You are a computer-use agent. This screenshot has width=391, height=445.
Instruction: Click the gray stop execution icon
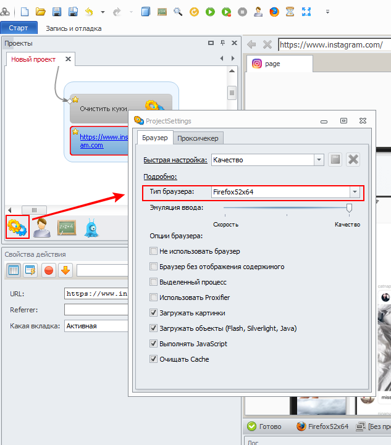[242, 12]
